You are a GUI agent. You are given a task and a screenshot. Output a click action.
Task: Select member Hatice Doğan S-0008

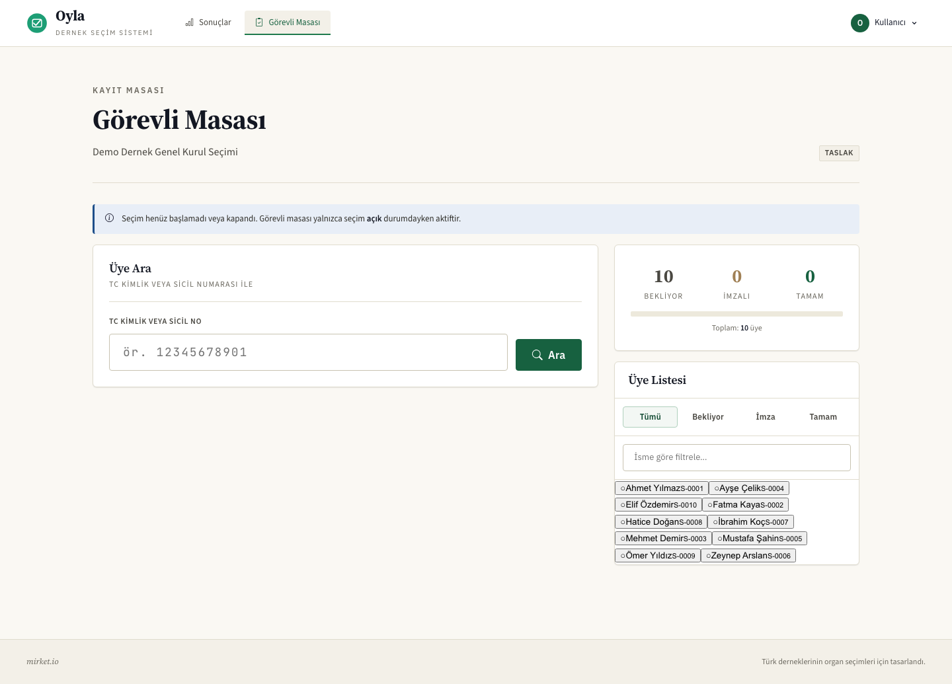[661, 522]
